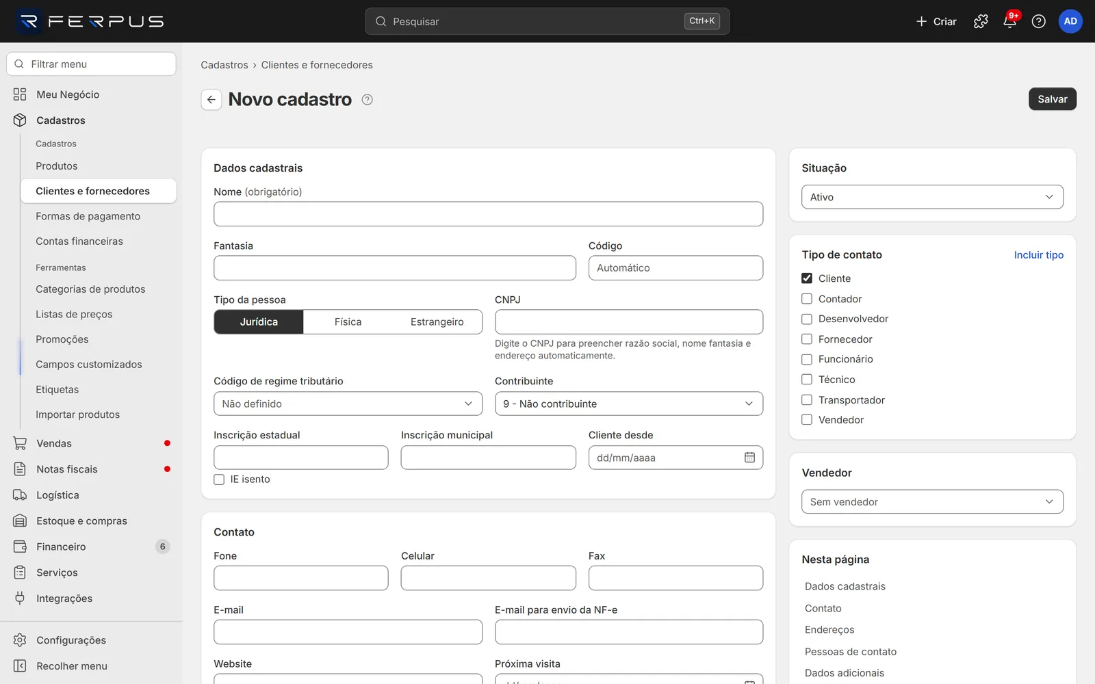Go back using the arrow beside Novo cadastro
1095x684 pixels.
pyautogui.click(x=211, y=99)
